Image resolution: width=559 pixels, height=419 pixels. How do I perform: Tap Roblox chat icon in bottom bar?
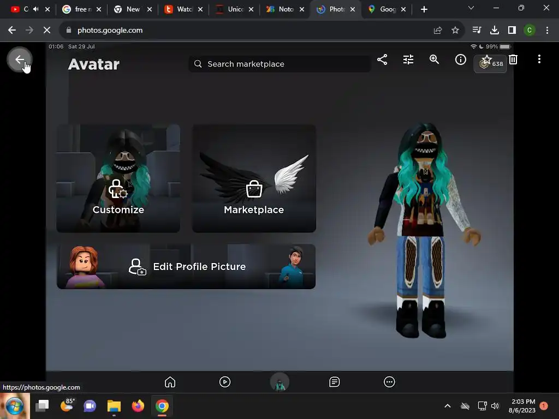tap(335, 382)
